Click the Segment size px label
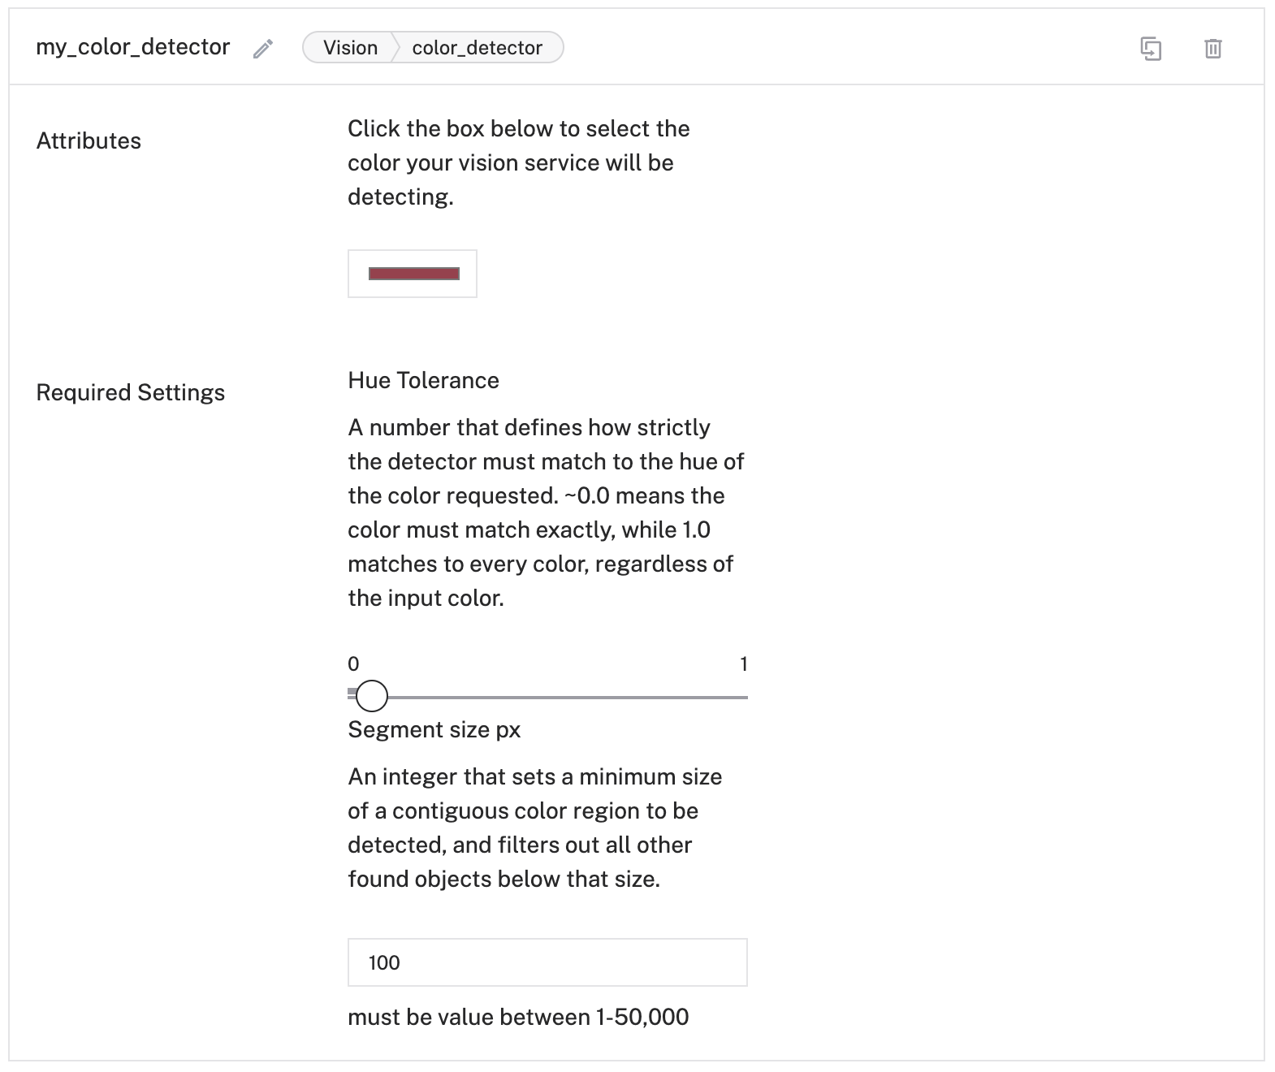Image resolution: width=1275 pixels, height=1072 pixels. pyautogui.click(x=434, y=729)
